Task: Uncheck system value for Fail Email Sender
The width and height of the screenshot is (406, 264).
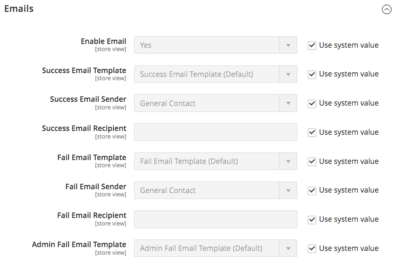Action: (x=312, y=191)
